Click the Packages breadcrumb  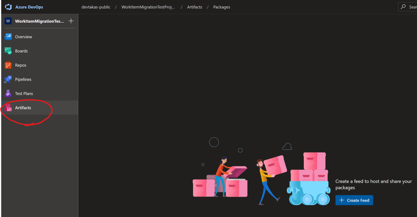coord(222,7)
